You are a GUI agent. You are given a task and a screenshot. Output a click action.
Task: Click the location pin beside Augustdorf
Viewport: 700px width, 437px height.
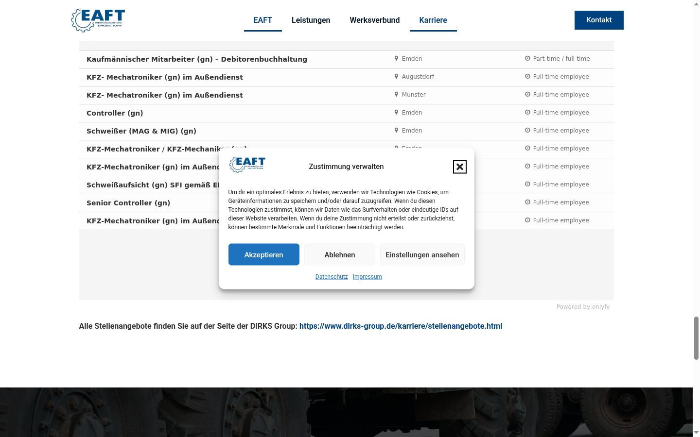(396, 76)
